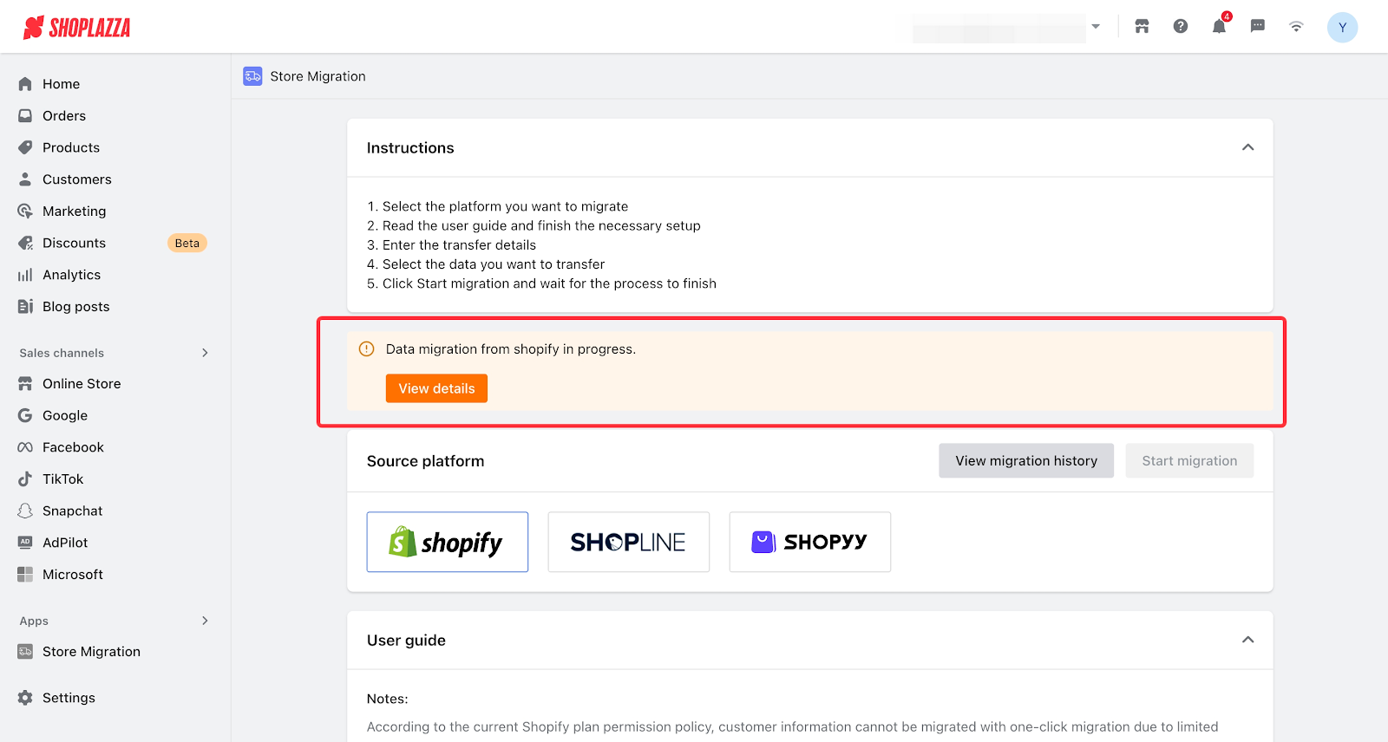1388x742 pixels.
Task: Choose the Shopline source platform
Action: click(x=629, y=542)
